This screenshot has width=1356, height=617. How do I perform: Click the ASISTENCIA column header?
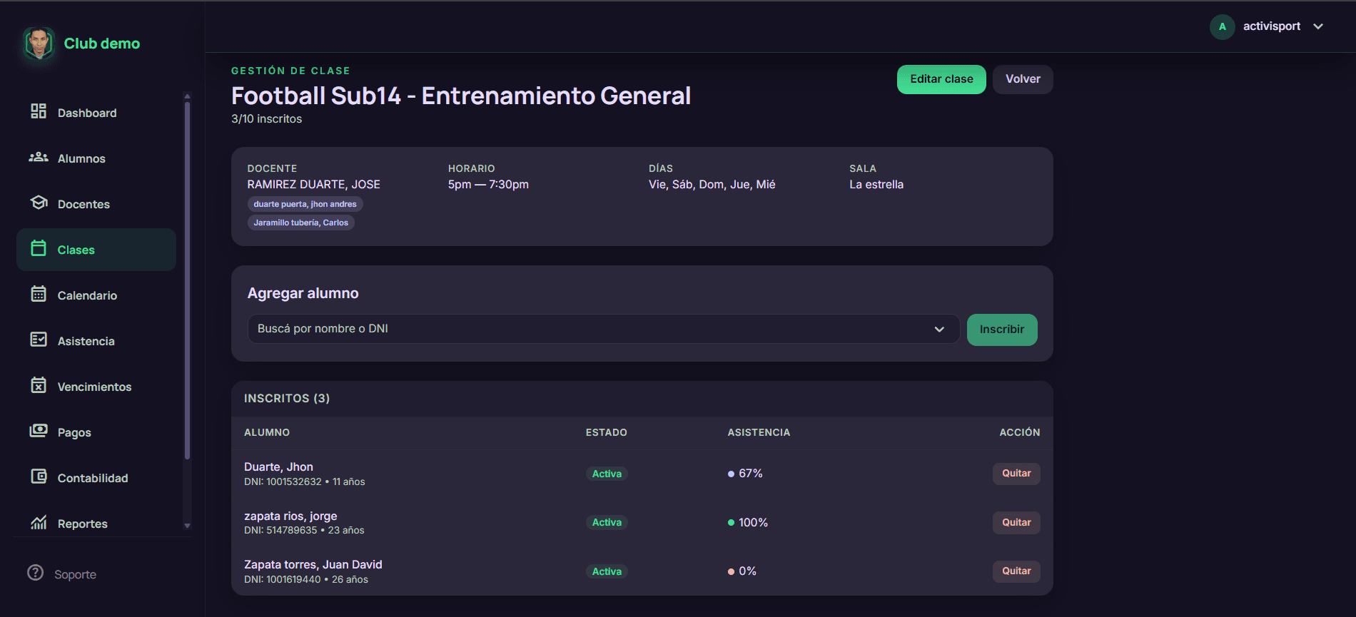[759, 432]
